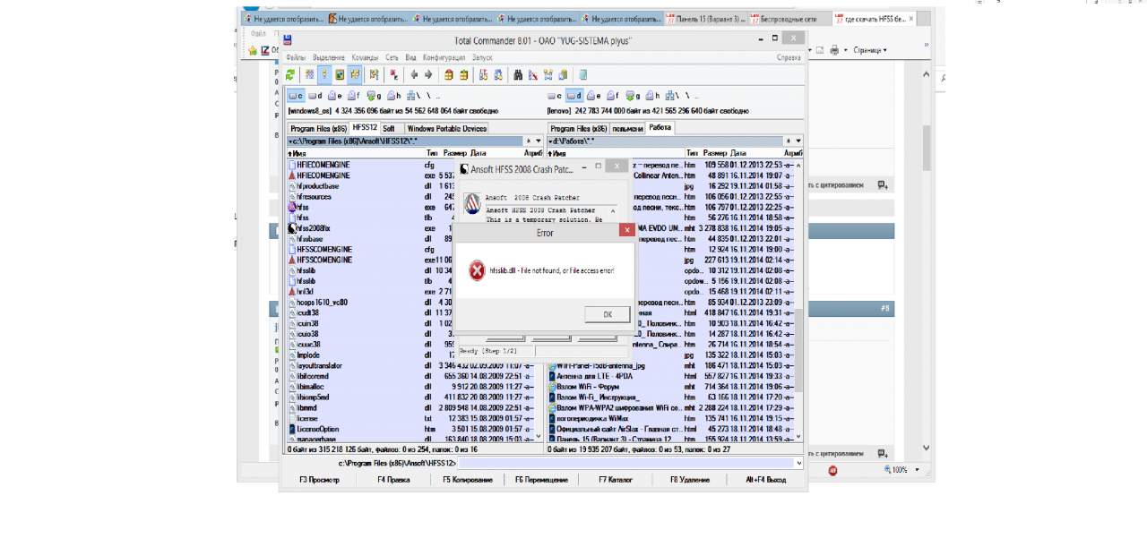This screenshot has width=1147, height=547.
Task: Click Alt+F4 Выход button
Action: 765,480
